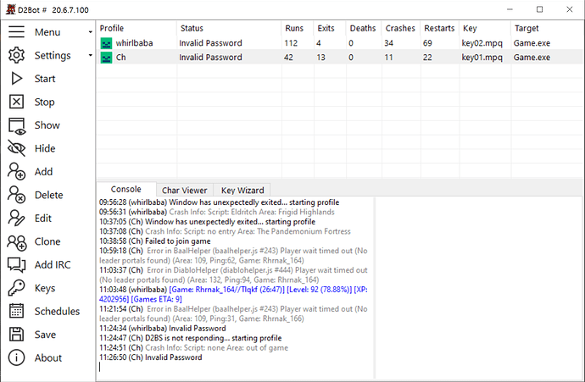Click the Add IRC label

point(53,264)
